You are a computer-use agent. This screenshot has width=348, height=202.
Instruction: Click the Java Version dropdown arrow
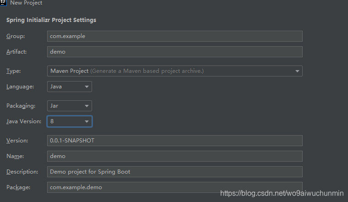point(87,121)
